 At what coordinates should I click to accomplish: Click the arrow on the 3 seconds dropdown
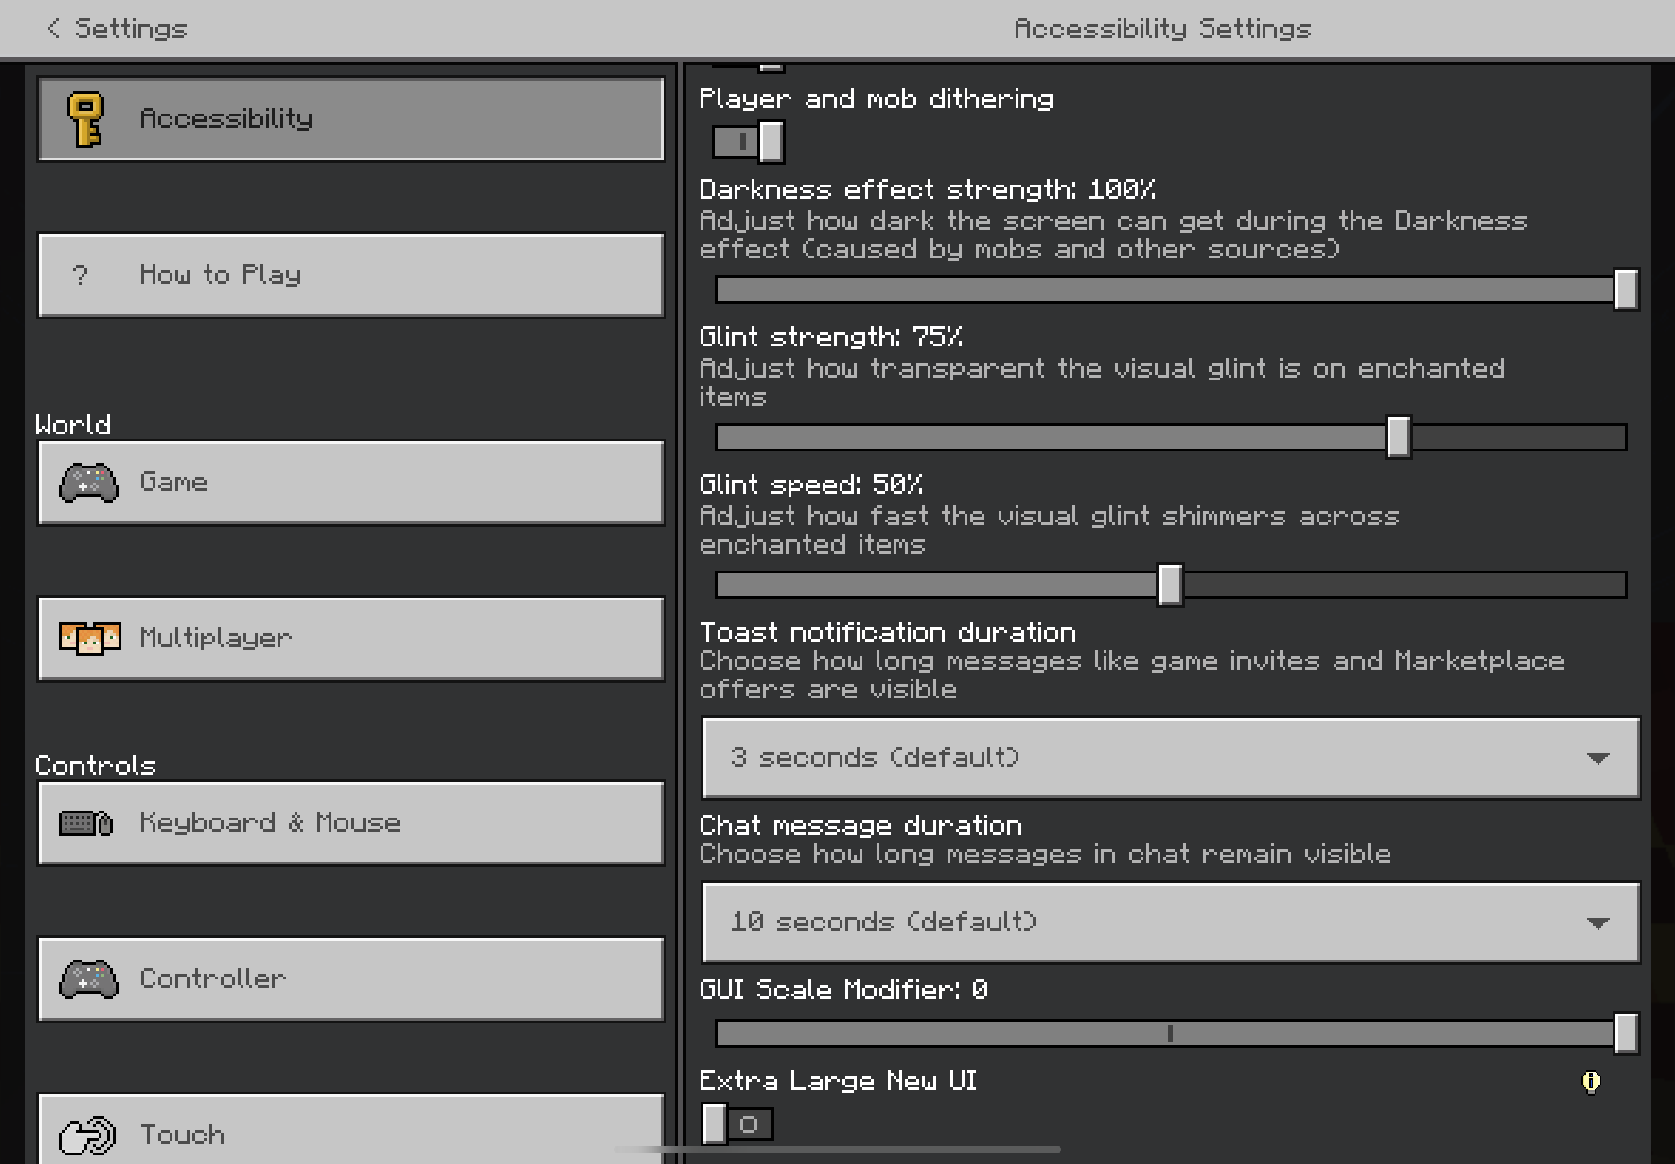(1597, 759)
